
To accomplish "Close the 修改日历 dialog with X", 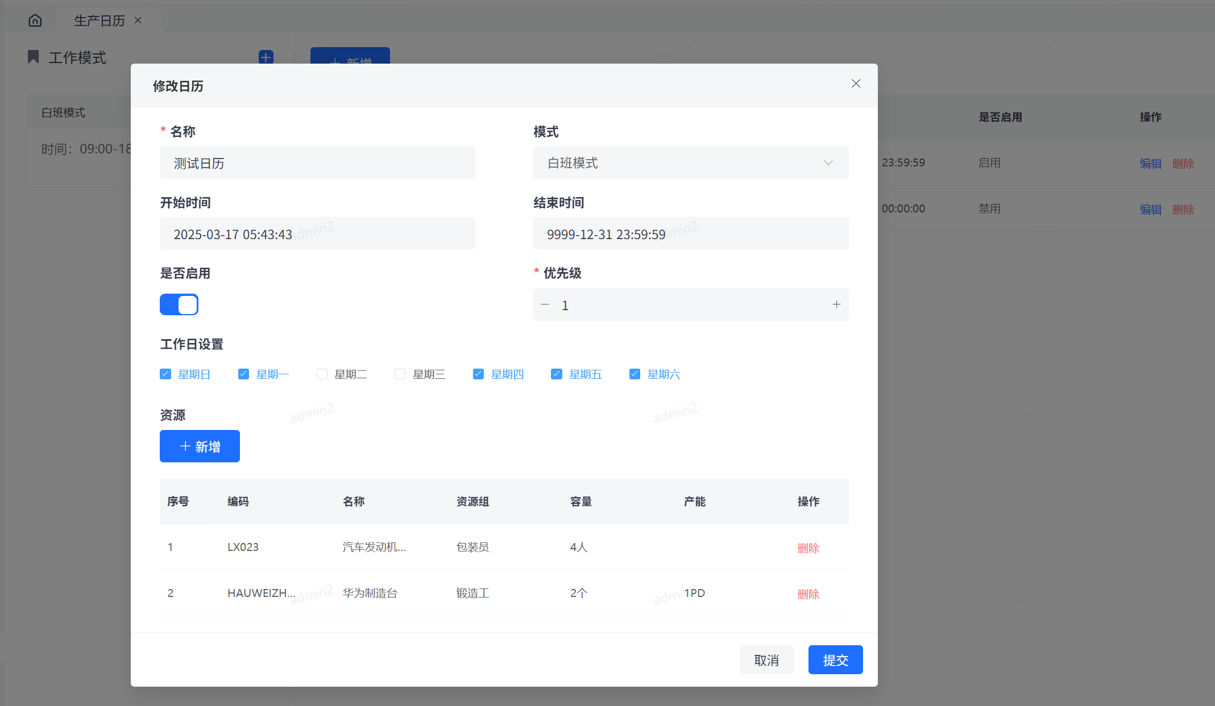I will point(856,83).
